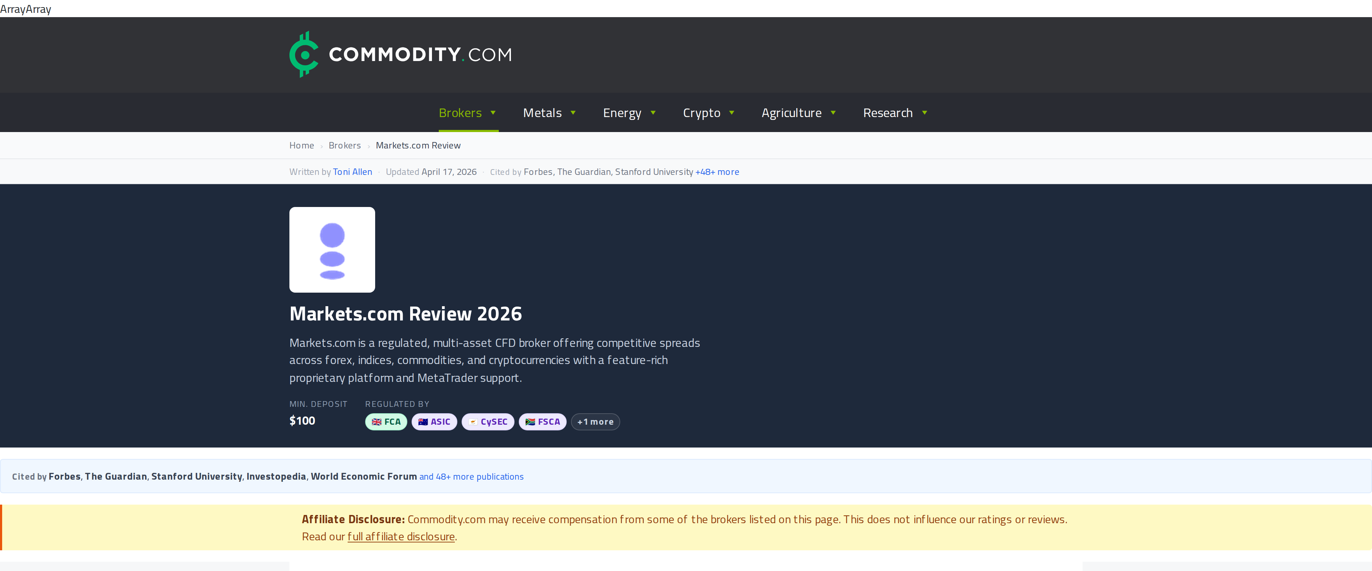Viewport: 1372px width, 571px height.
Task: Click the Australia flag icon on ASIC badge
Action: pyautogui.click(x=423, y=422)
